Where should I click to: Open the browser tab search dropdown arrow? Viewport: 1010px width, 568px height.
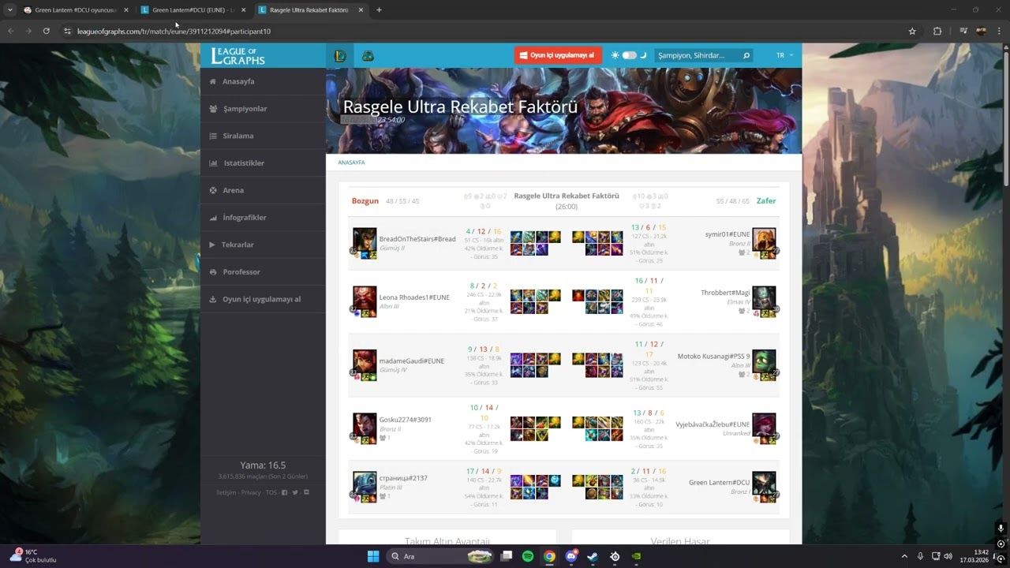click(9, 9)
